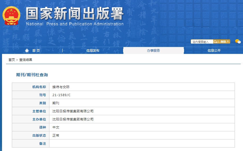Click the 主办单位 value 沈阳日报传媒集团有限公司
The height and width of the screenshot is (151, 243).
pyautogui.click(x=73, y=119)
